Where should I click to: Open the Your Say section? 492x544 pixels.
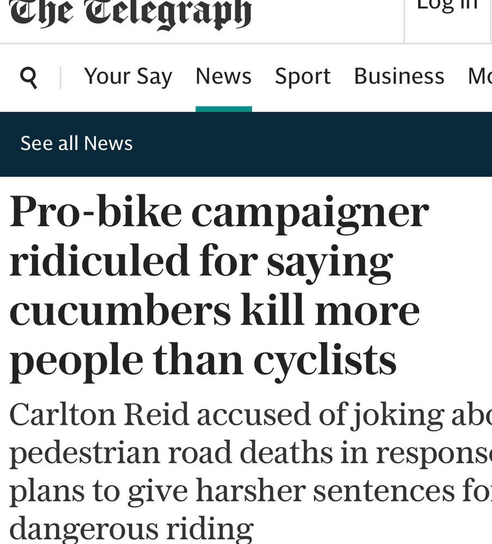pyautogui.click(x=128, y=76)
